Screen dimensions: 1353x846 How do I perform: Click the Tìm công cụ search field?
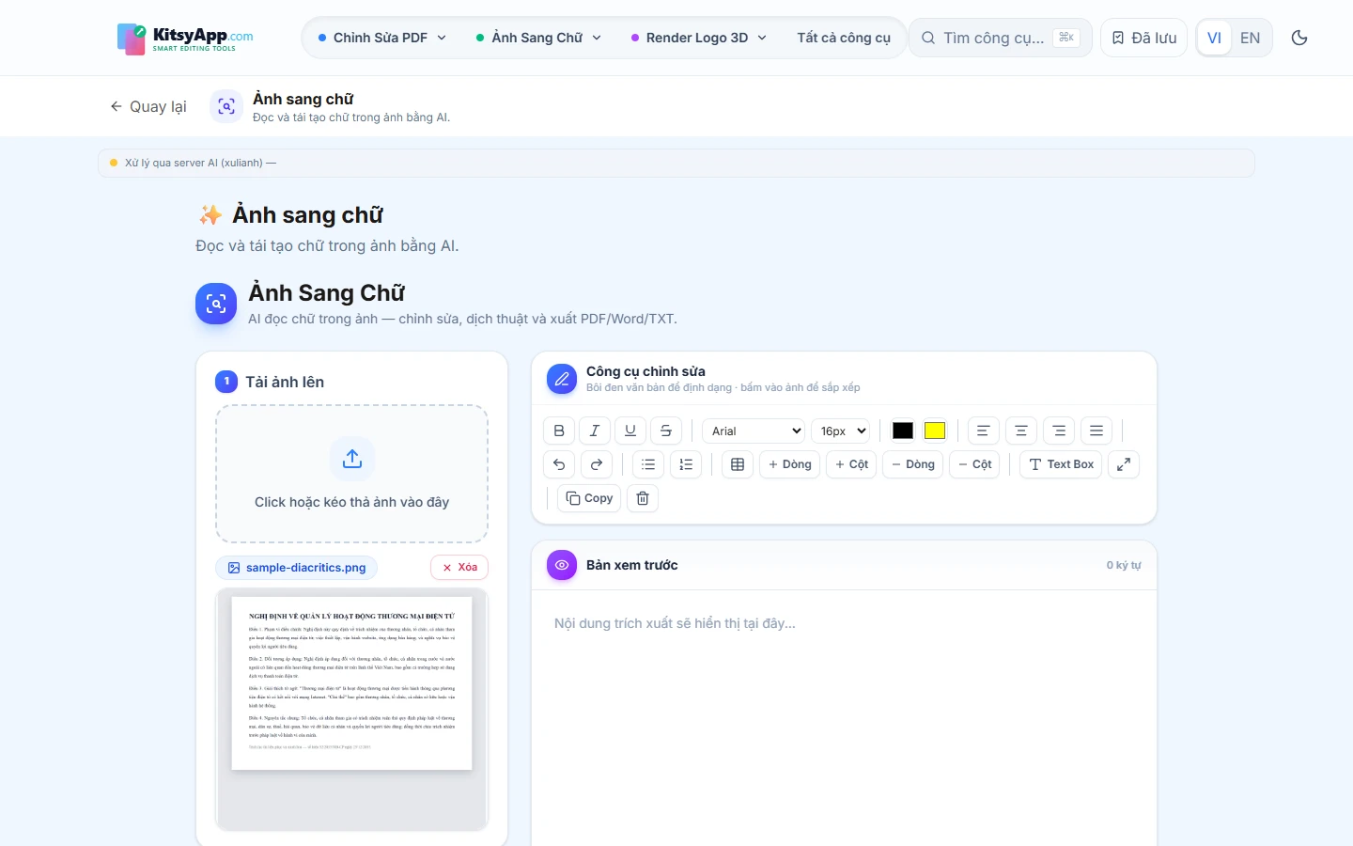point(1000,38)
